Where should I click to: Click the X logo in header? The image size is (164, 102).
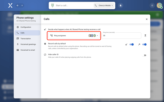click(10, 5)
